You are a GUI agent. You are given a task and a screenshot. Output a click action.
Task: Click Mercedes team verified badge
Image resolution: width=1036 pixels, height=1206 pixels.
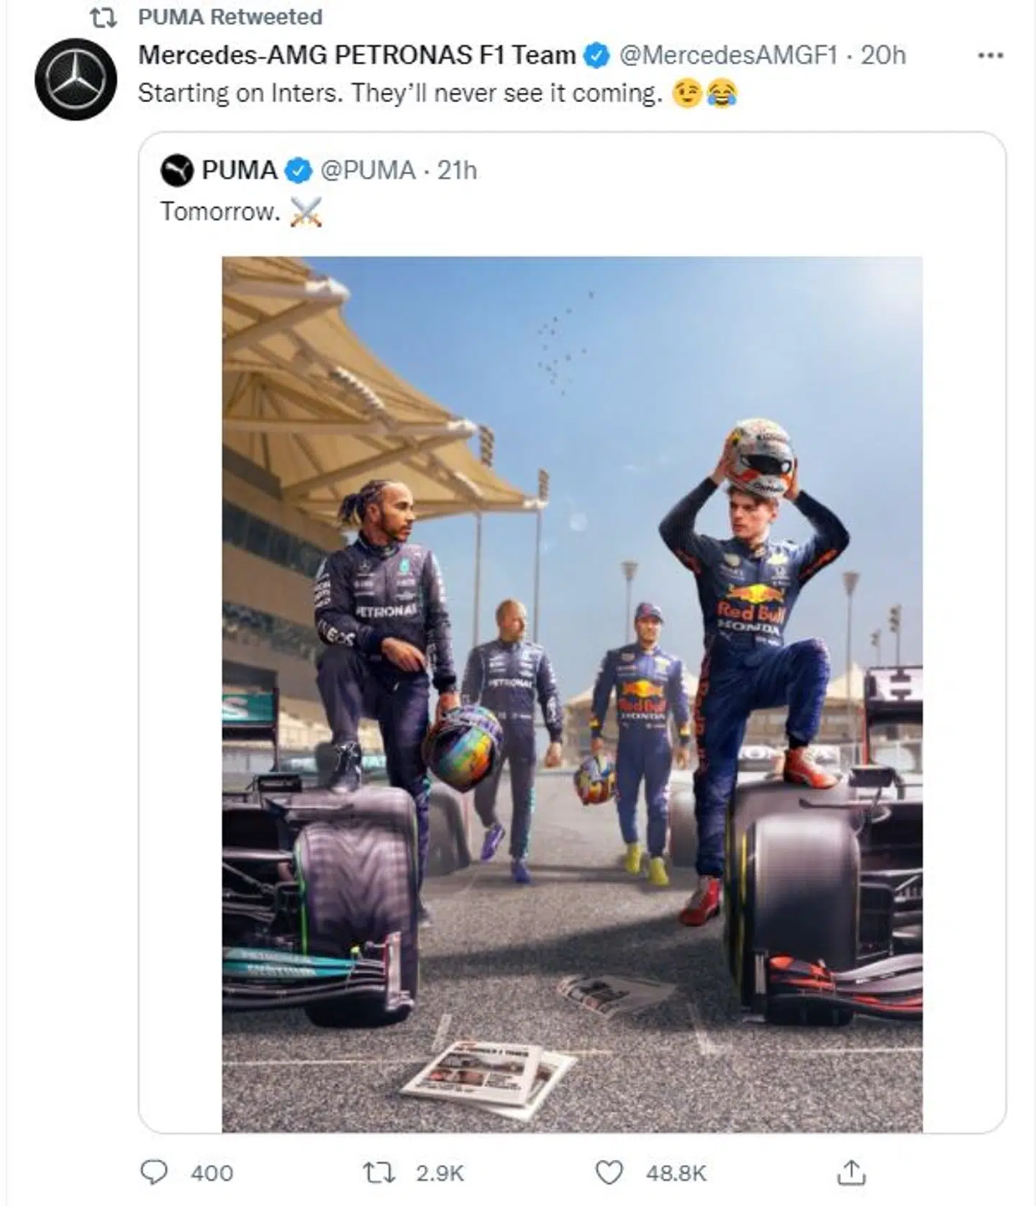(596, 55)
